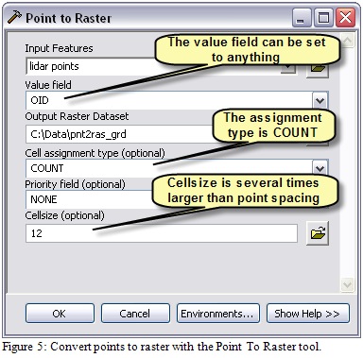The image size is (363, 358).
Task: Click Show Help >> button
Action: click(x=308, y=314)
